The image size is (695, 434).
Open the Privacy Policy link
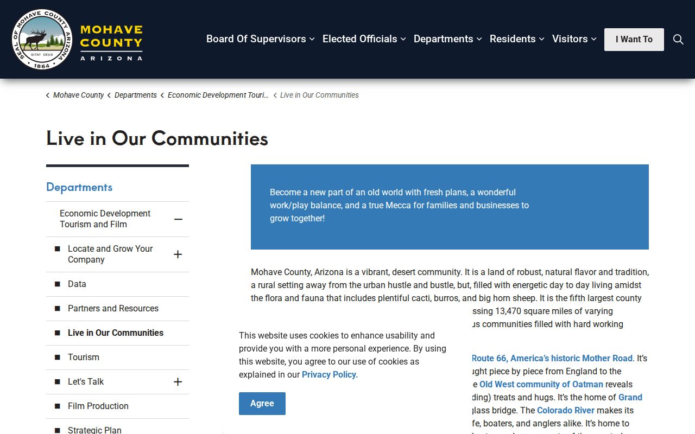(328, 374)
